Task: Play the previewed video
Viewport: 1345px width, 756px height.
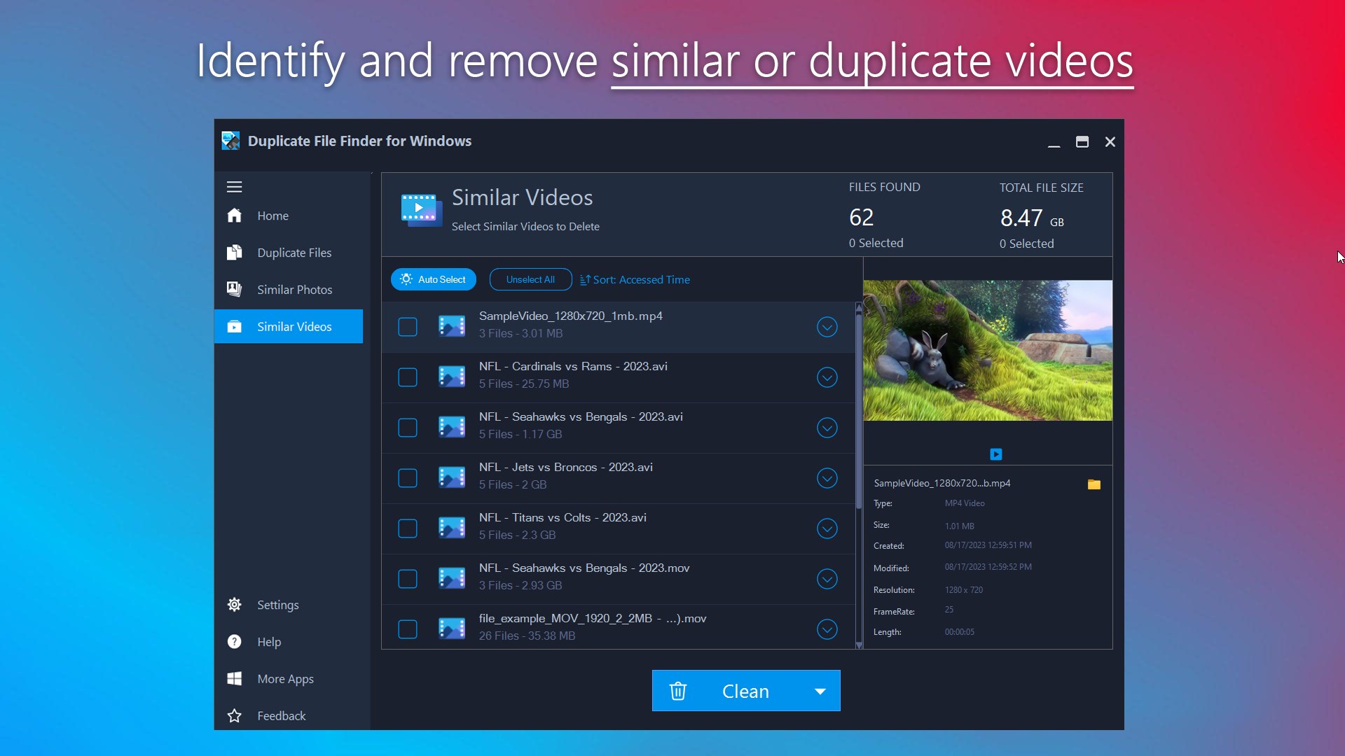Action: coord(996,454)
